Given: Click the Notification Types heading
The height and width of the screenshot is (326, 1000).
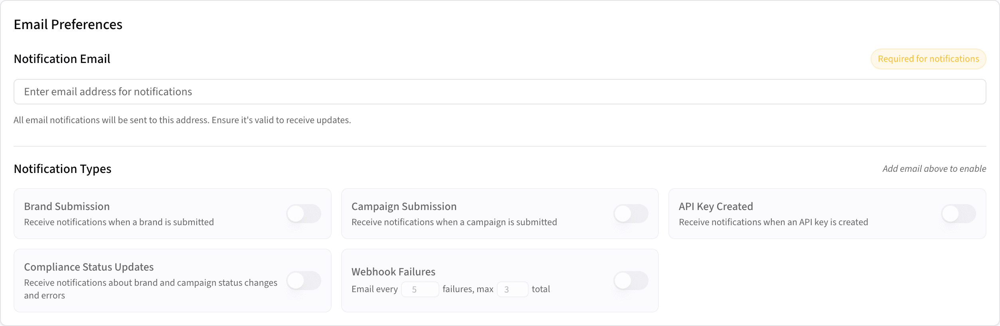Looking at the screenshot, I should pos(62,169).
